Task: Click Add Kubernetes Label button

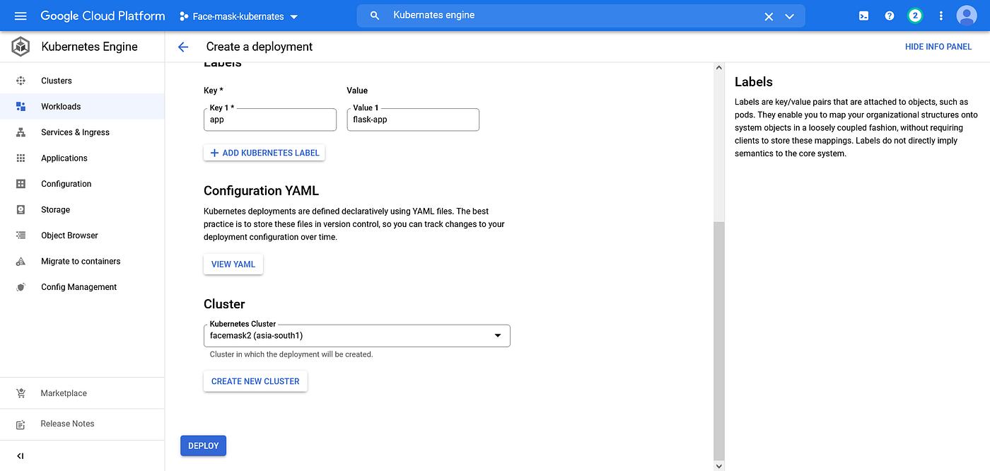Action: click(x=264, y=153)
